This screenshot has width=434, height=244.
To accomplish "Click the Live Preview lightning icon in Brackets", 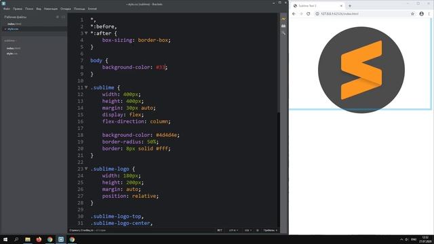I will click(x=283, y=19).
